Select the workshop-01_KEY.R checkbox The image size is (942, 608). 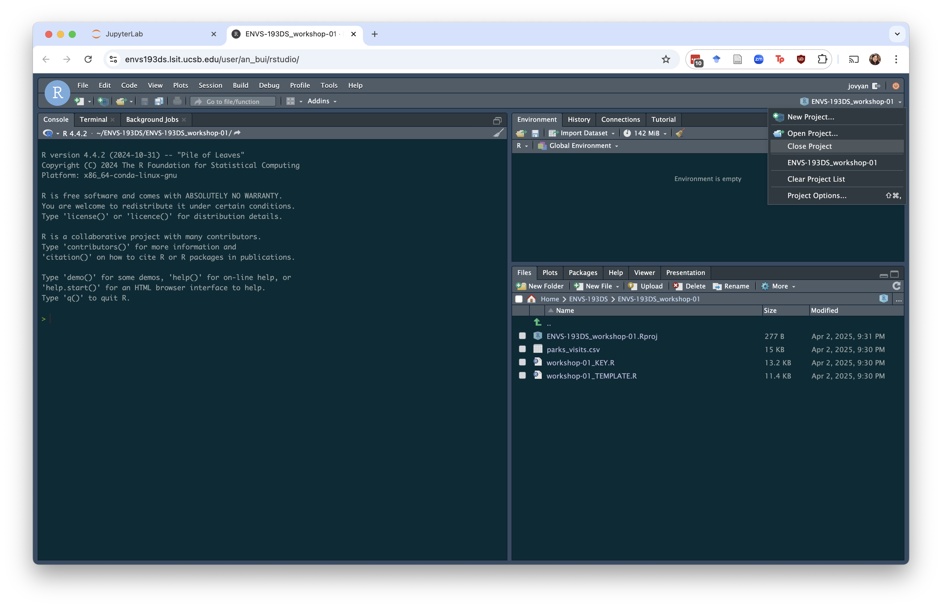coord(522,362)
